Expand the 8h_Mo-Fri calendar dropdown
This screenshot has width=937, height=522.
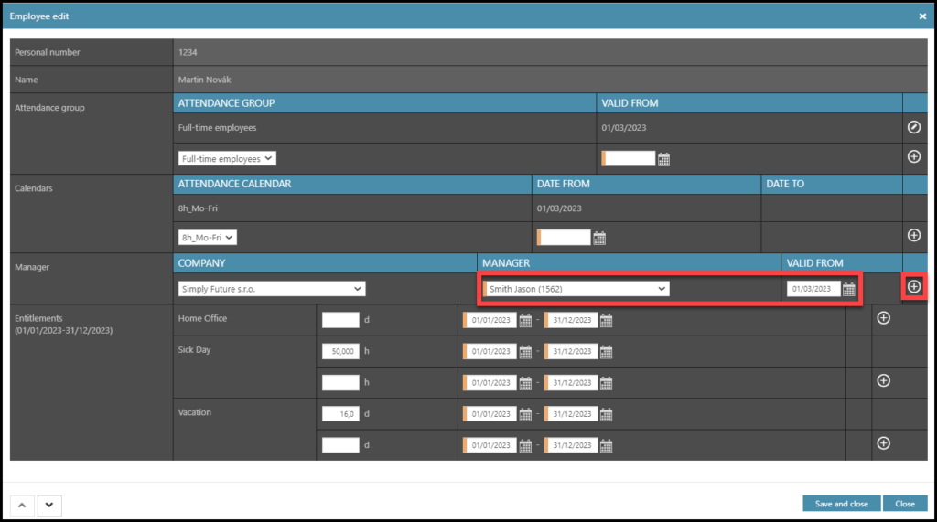coord(207,238)
